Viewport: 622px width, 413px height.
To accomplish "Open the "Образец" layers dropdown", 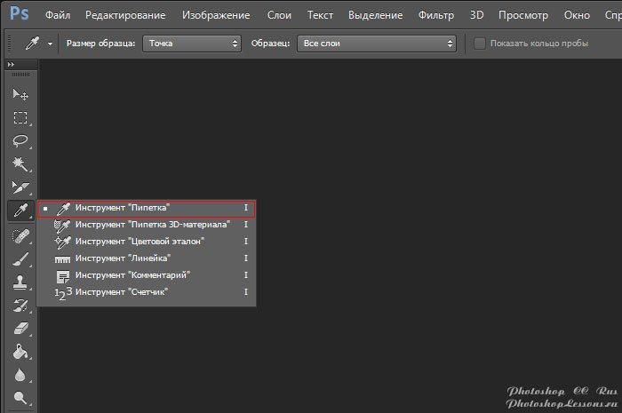I will pos(376,43).
